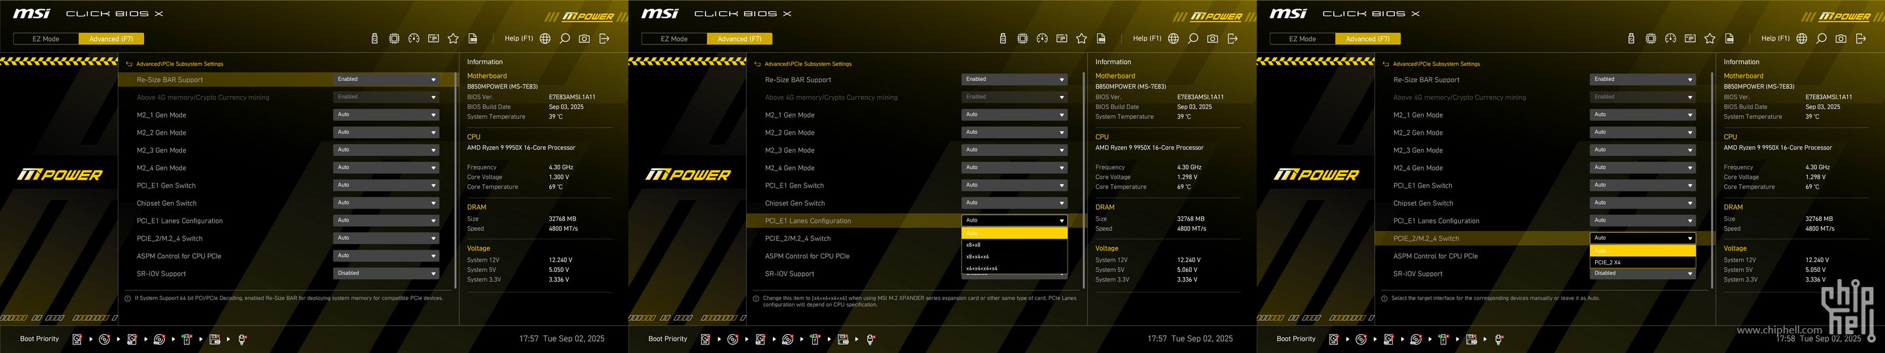The width and height of the screenshot is (1885, 353).
Task: Select Advanced (F7) mode in right screenshot
Action: pyautogui.click(x=1368, y=39)
